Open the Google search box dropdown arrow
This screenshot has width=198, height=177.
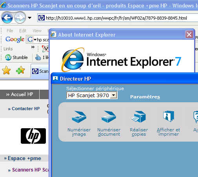click(35, 40)
